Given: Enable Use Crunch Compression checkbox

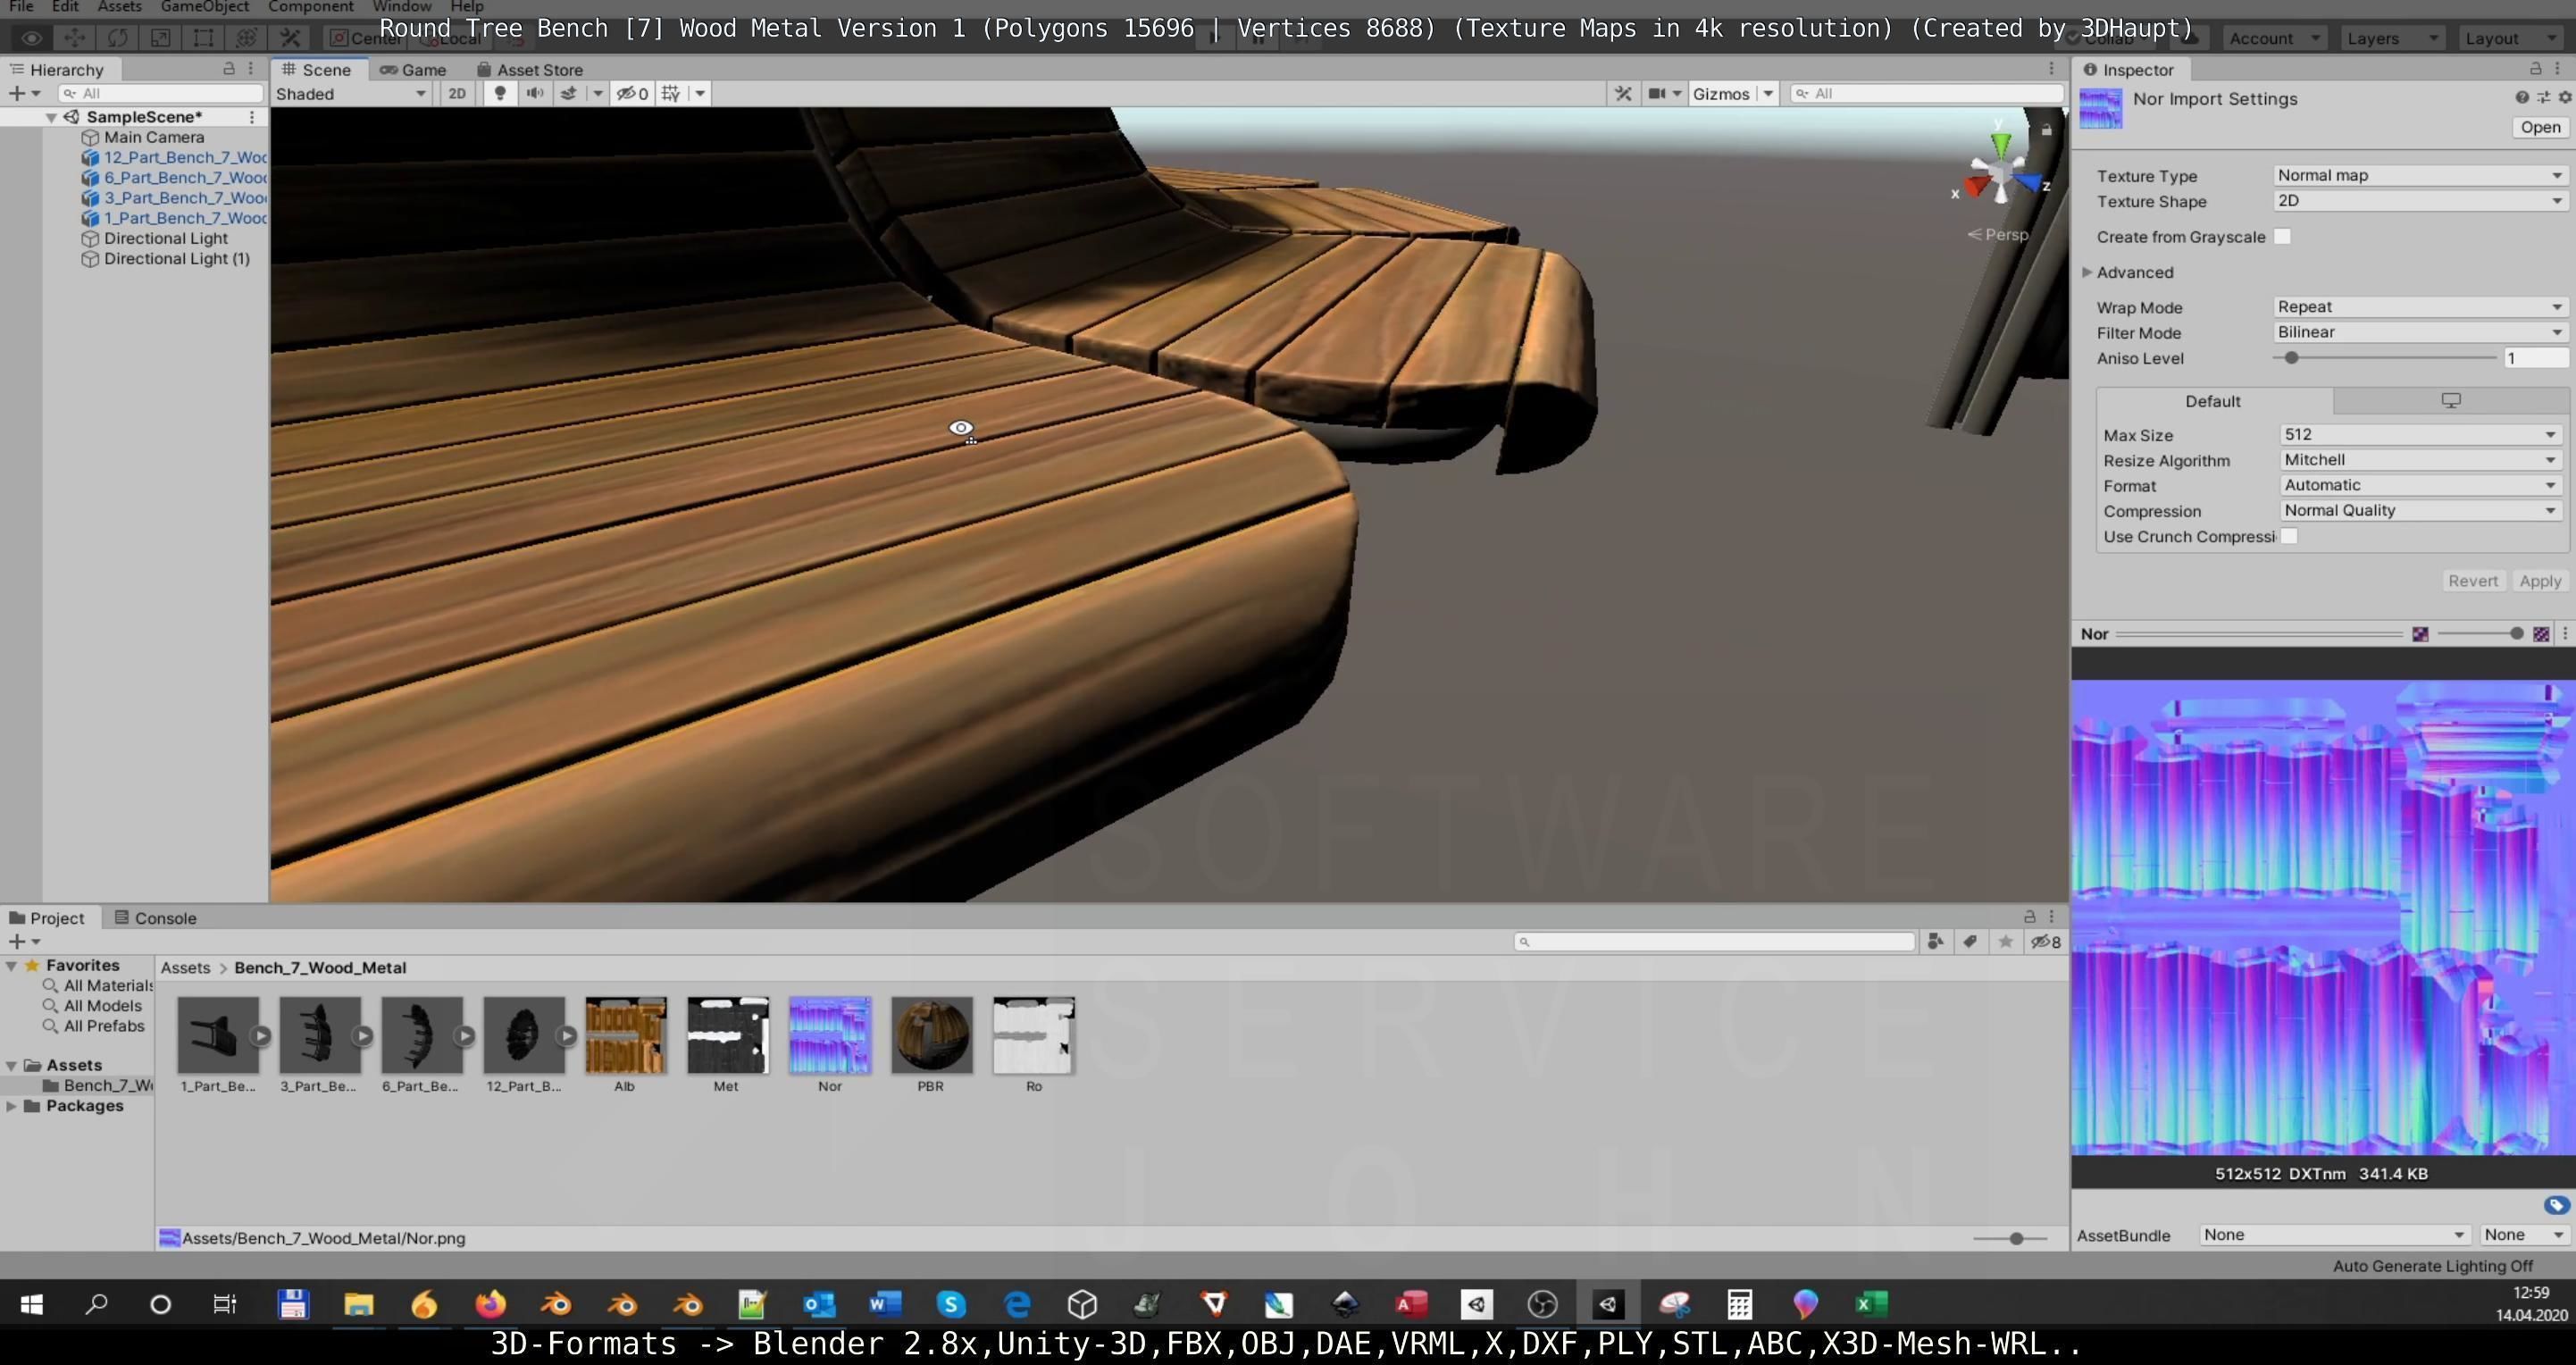Looking at the screenshot, I should (x=2289, y=536).
